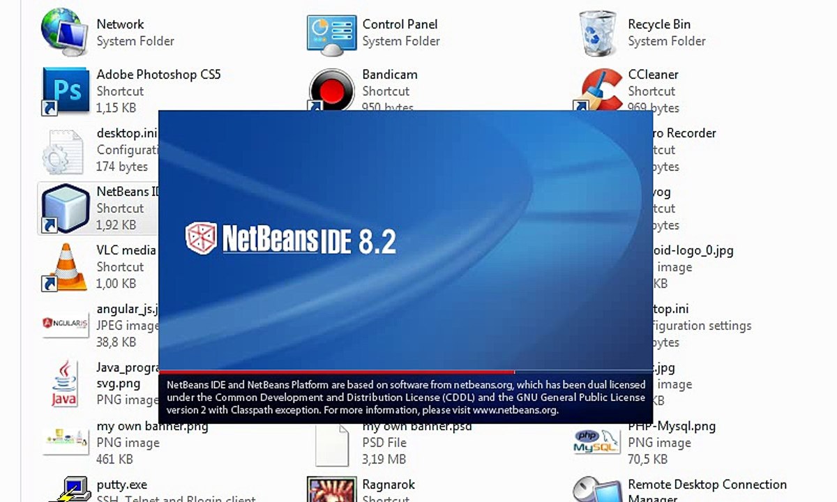The width and height of the screenshot is (837, 502).
Task: Click the "3,19 MB" file size text
Action: tap(384, 459)
